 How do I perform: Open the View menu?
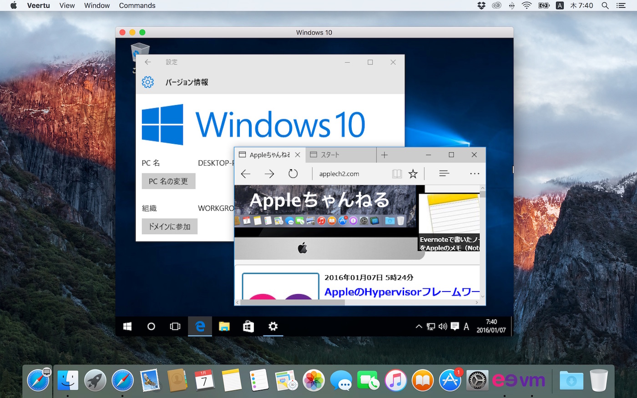pyautogui.click(x=67, y=5)
